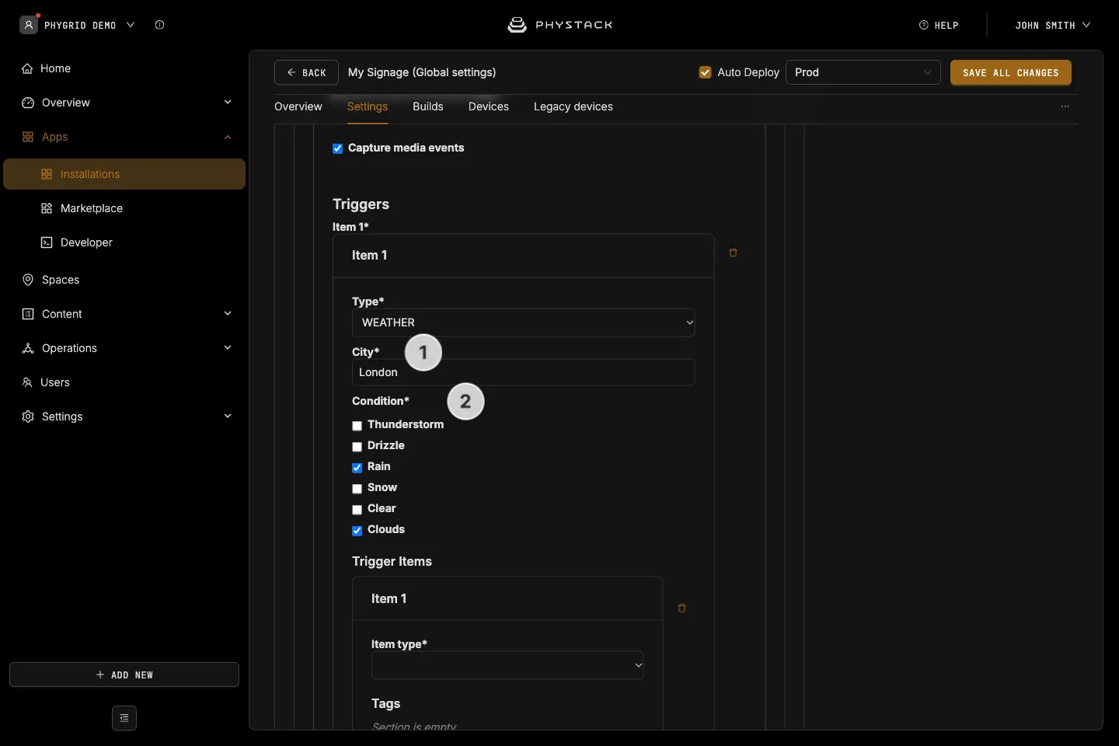Click the Users icon in sidebar
Screen dimensions: 1119x746
point(27,382)
